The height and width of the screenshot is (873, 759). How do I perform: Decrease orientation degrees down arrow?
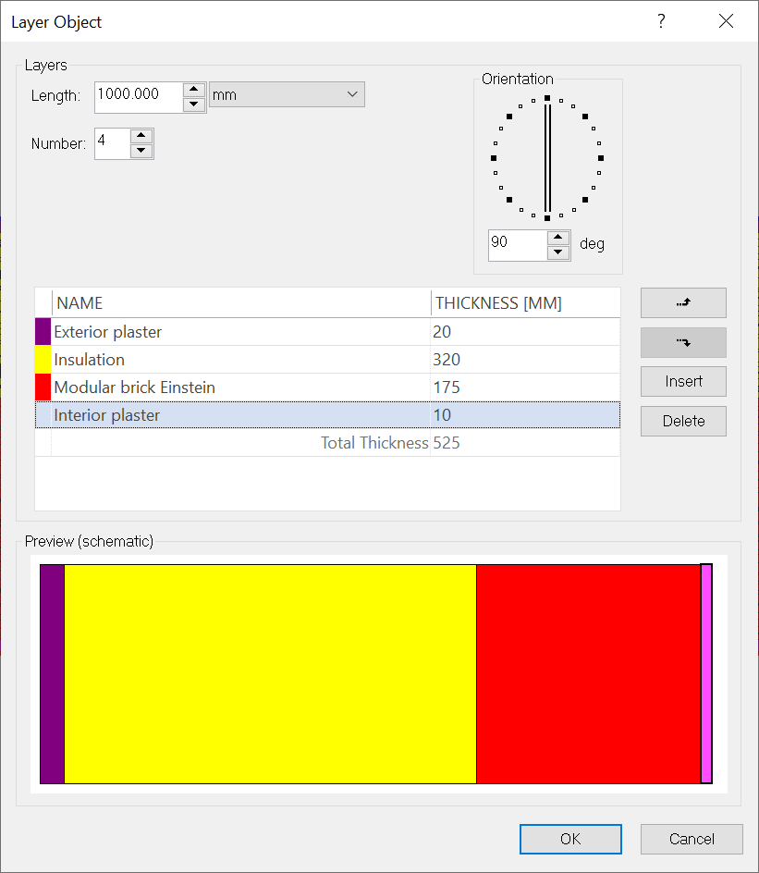pos(558,252)
